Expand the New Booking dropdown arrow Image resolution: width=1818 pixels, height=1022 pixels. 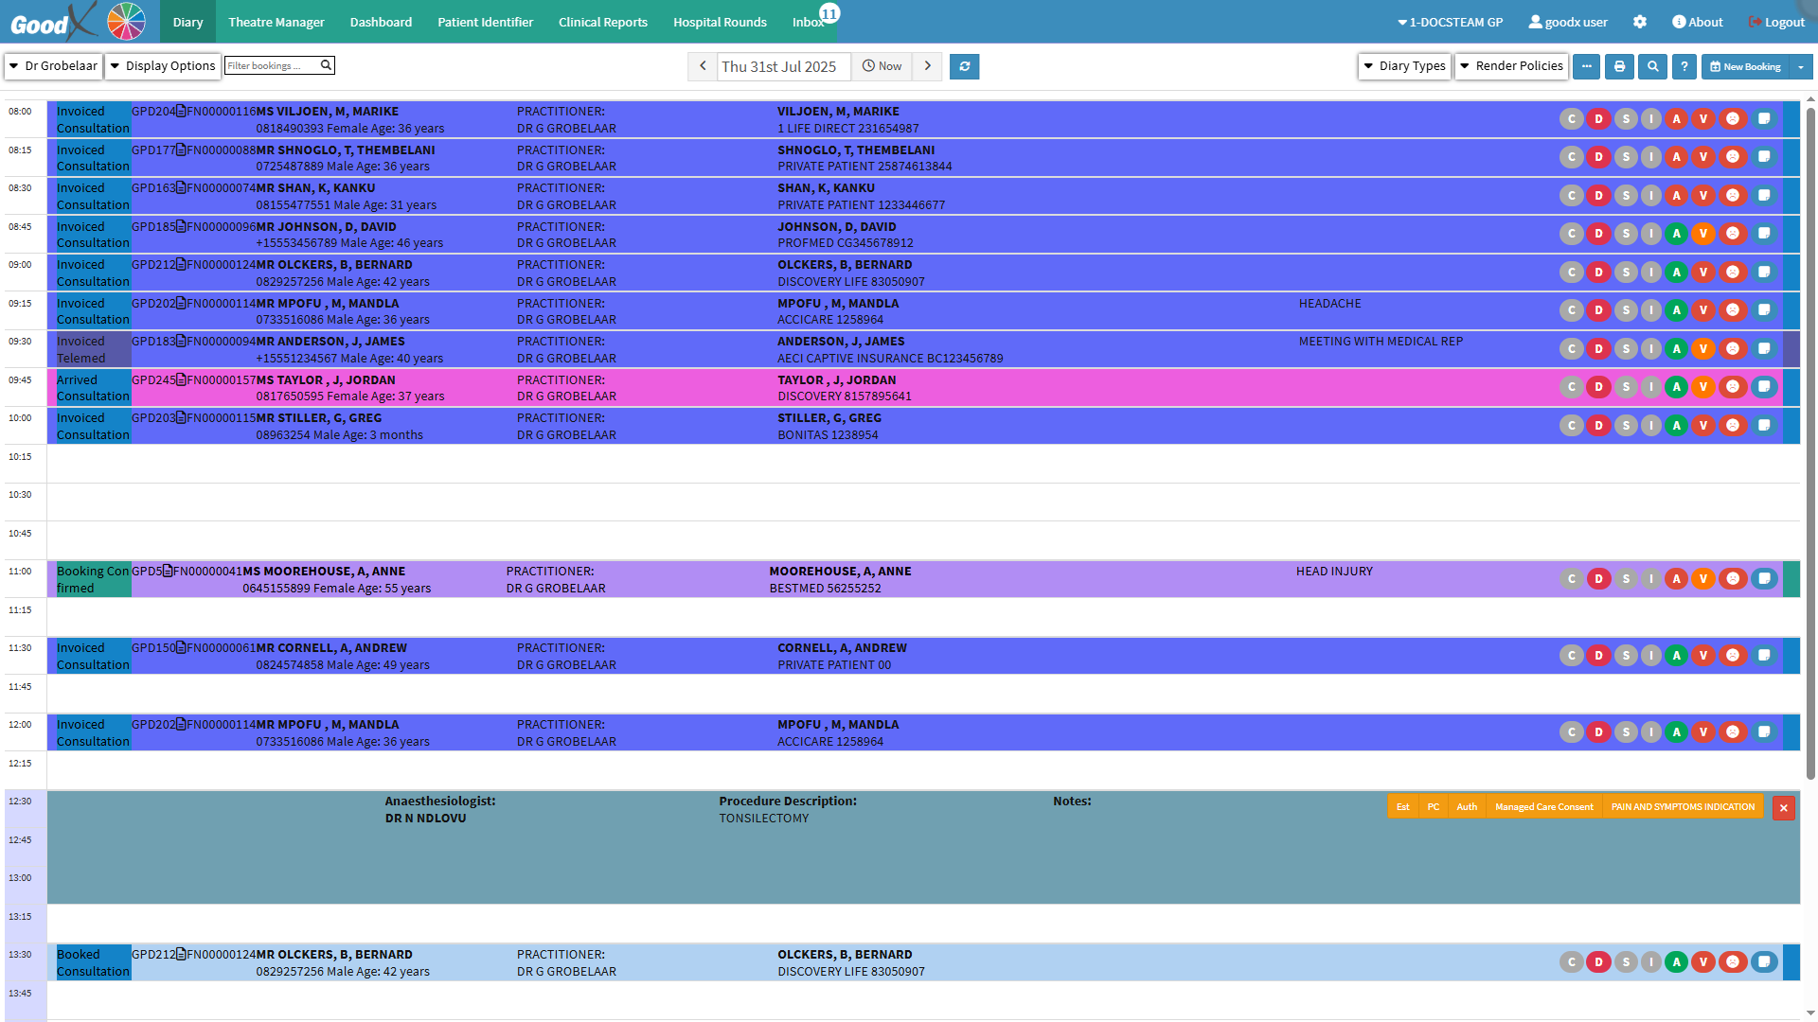point(1801,66)
